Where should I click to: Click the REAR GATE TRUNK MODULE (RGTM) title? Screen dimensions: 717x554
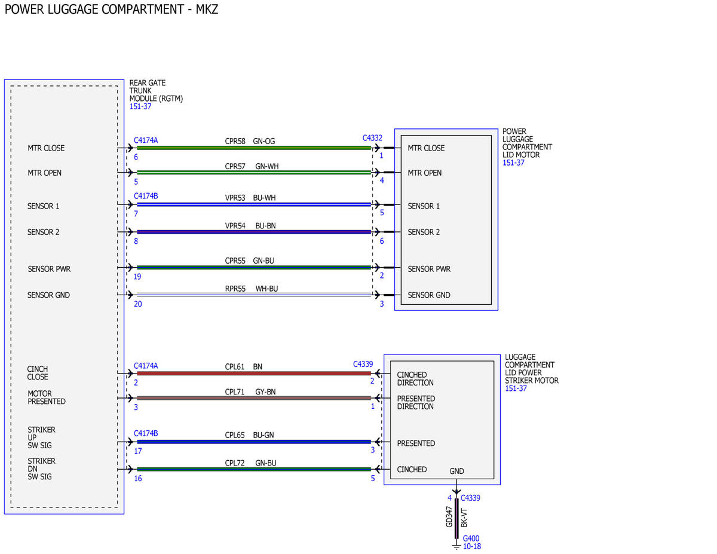[156, 91]
